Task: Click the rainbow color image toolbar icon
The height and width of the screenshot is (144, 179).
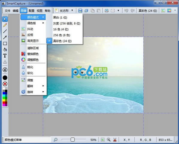Action: (169, 11)
